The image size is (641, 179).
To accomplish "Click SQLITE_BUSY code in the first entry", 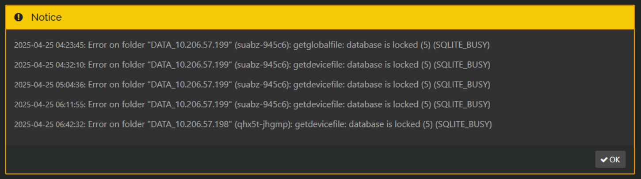I will tap(462, 45).
